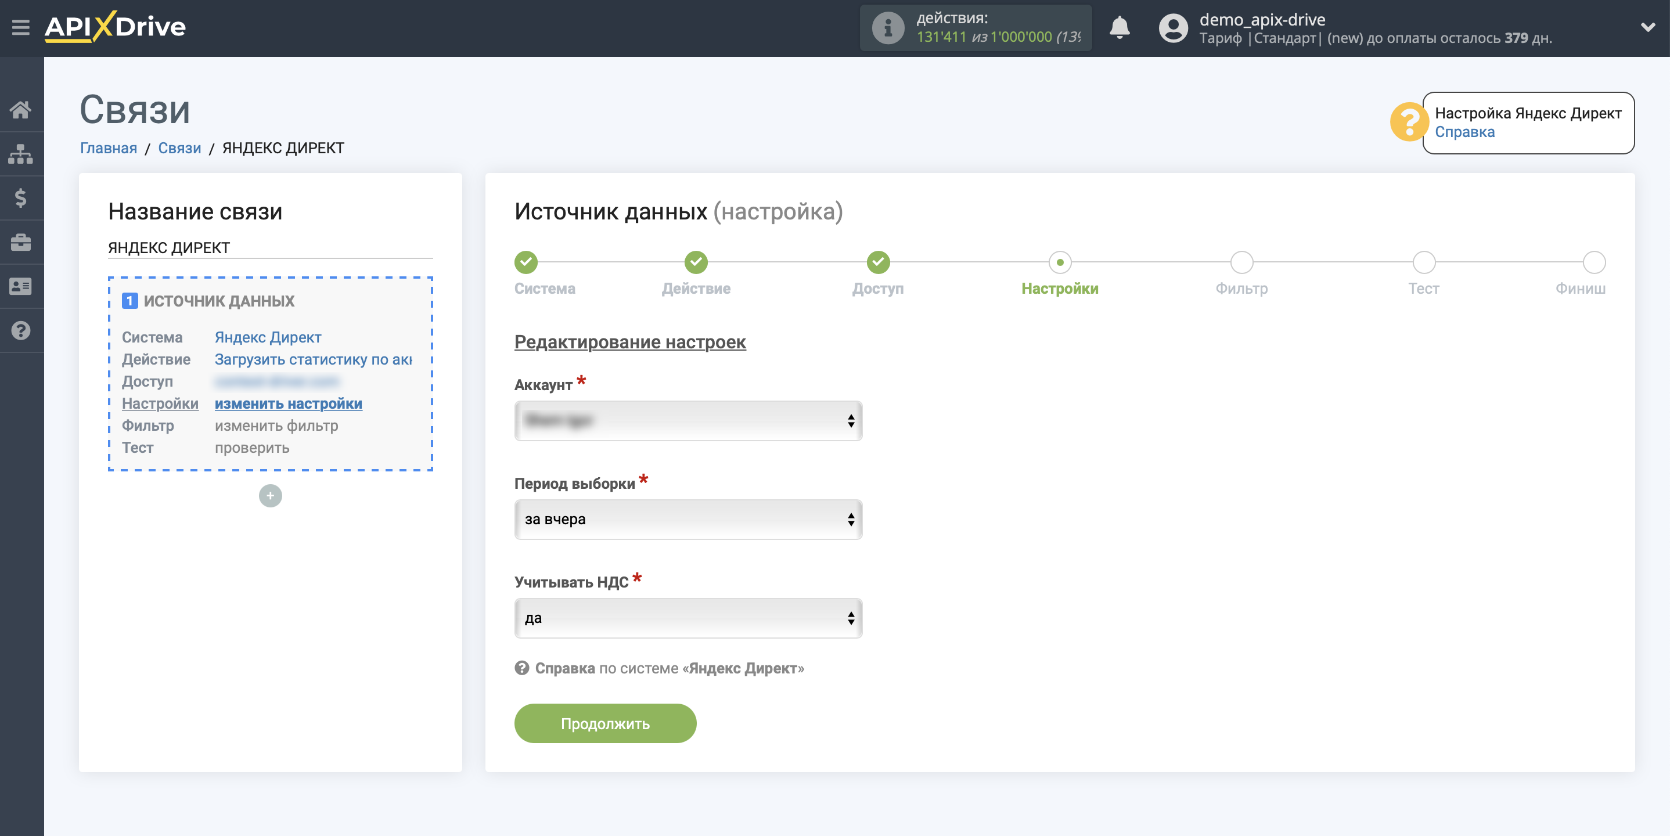The width and height of the screenshot is (1670, 836).
Task: Go to Связи breadcrumb
Action: click(179, 148)
